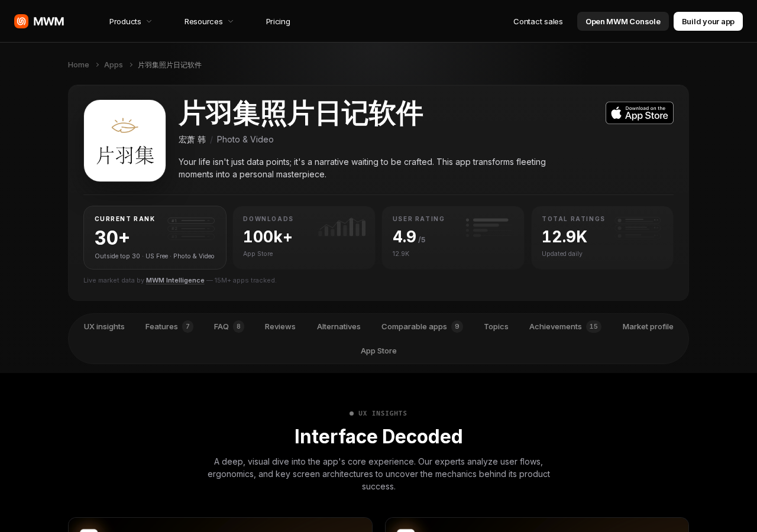
Task: Click the Photo & Video category
Action: click(x=245, y=140)
